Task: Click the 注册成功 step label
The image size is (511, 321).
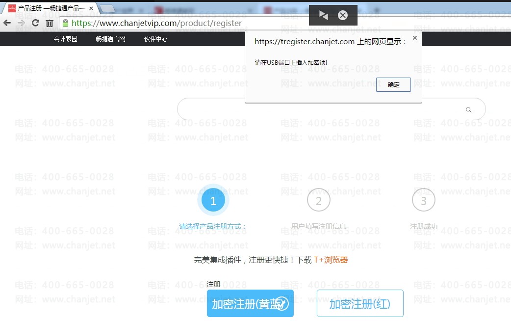Action: (x=423, y=226)
